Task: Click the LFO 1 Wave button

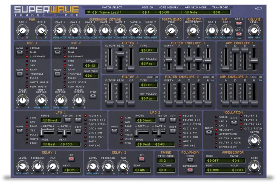Action: 20,126
